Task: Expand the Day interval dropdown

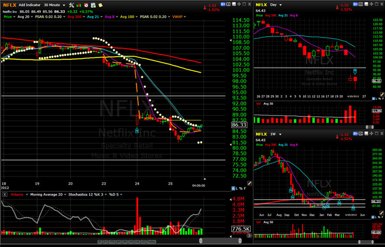Action: [275, 5]
